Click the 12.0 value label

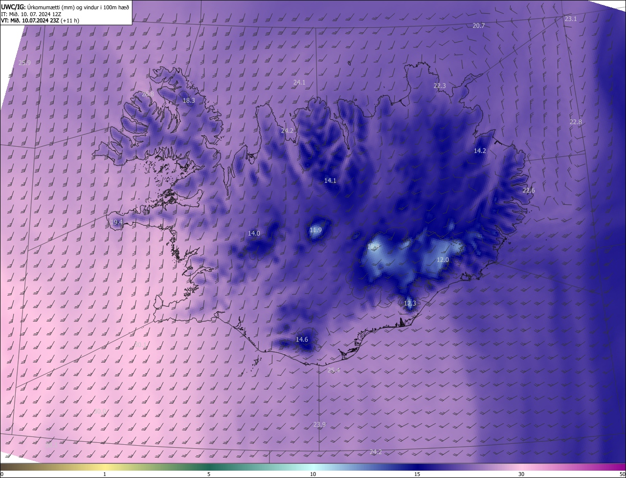click(443, 260)
